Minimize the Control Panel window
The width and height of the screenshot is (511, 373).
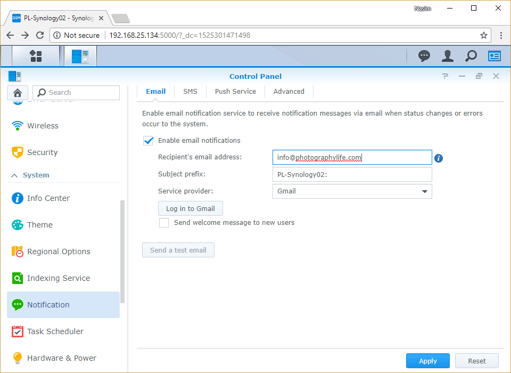pyautogui.click(x=462, y=76)
